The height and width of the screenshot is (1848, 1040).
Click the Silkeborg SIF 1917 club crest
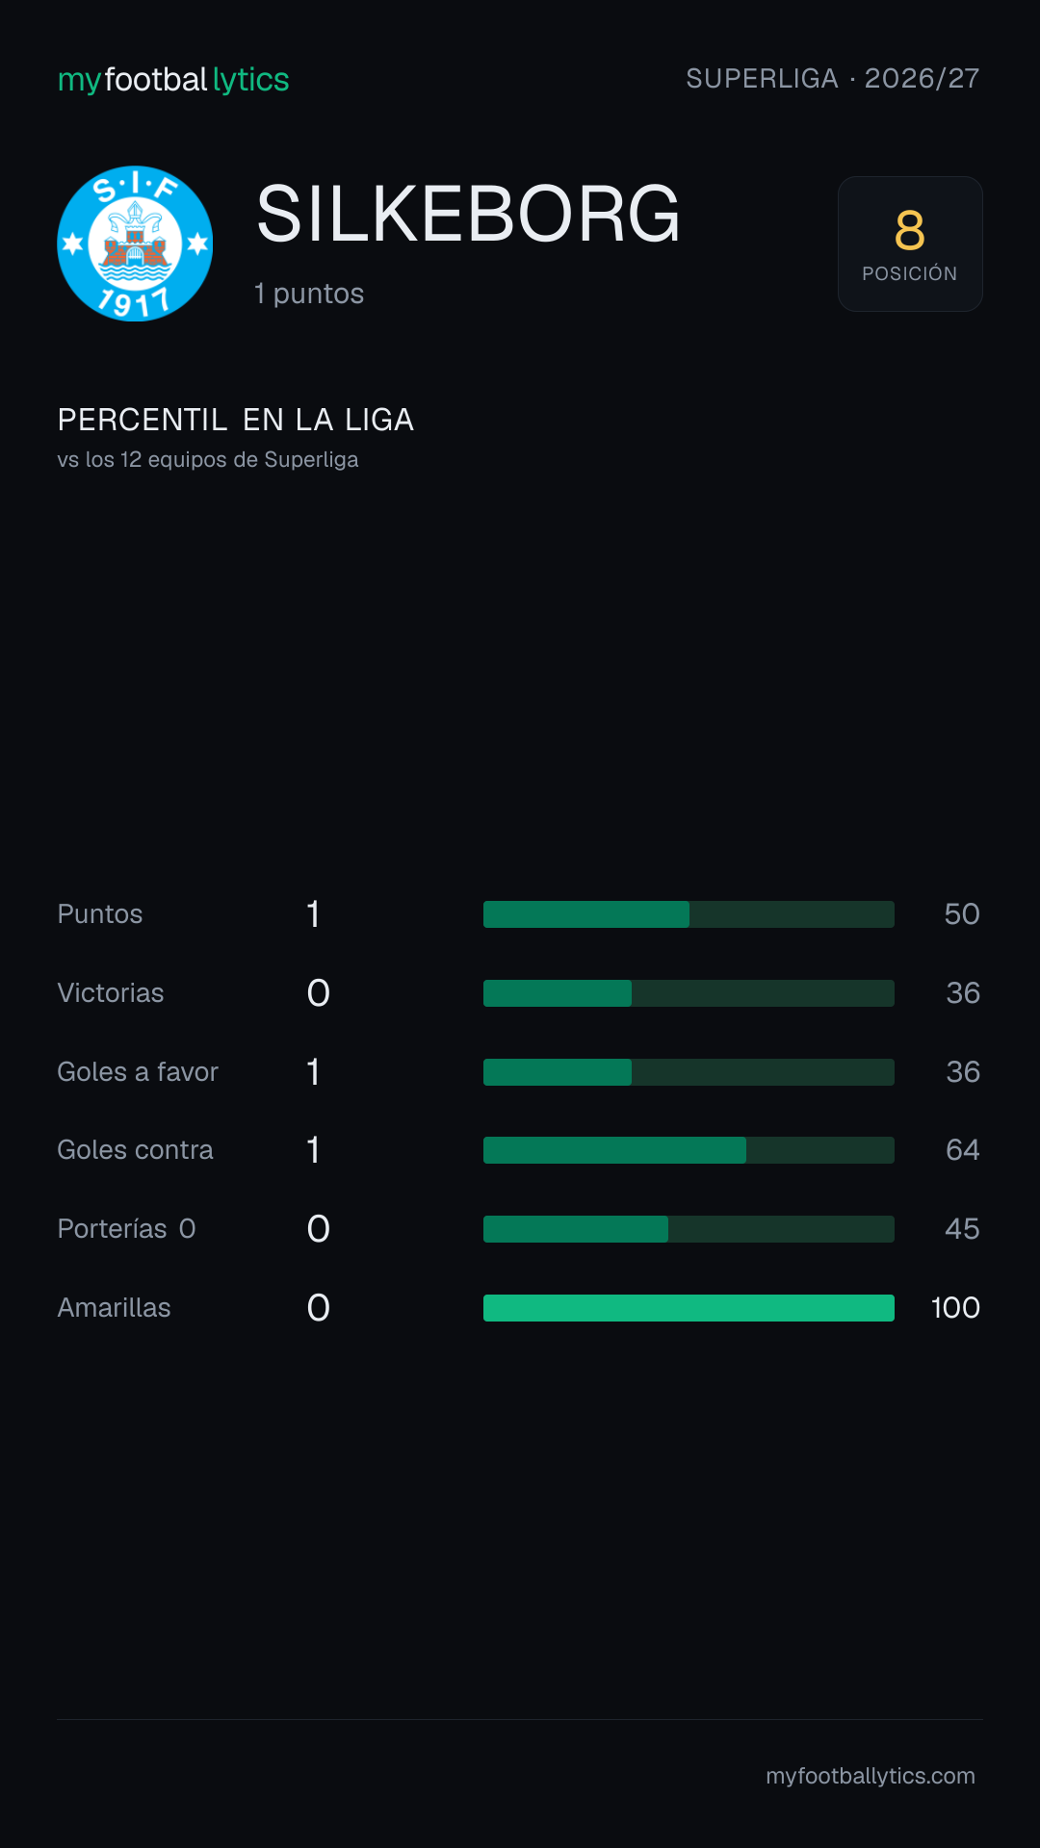(135, 244)
